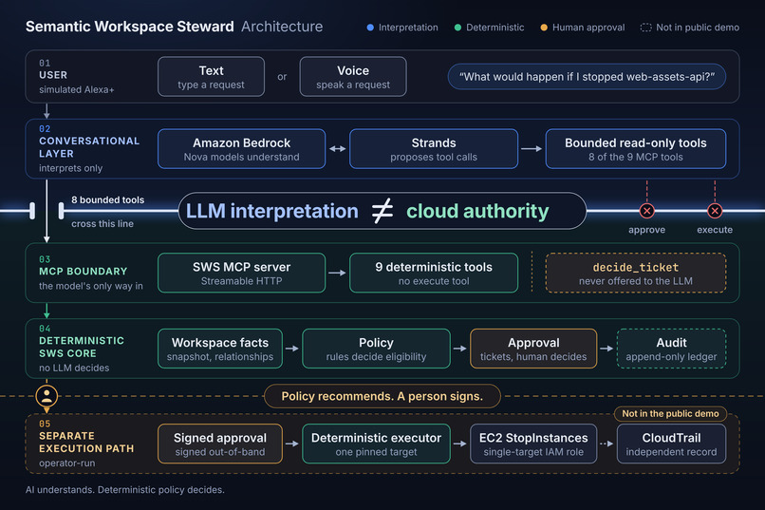Viewport: 765px width, 510px height.
Task: Select the Text 'type a request' box
Action: click(x=212, y=77)
